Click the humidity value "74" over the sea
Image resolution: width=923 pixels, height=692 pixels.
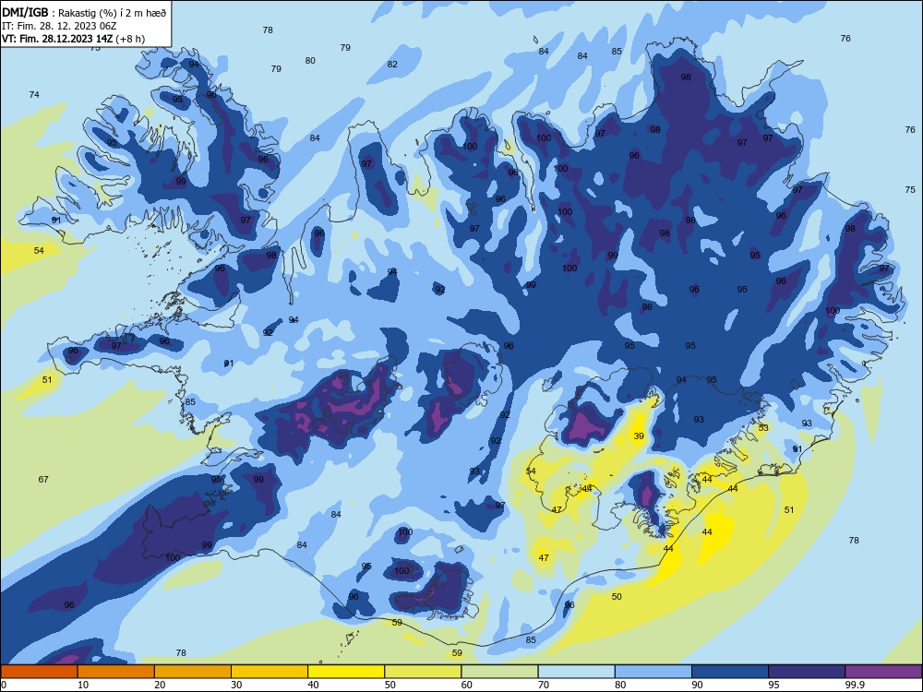(x=34, y=95)
